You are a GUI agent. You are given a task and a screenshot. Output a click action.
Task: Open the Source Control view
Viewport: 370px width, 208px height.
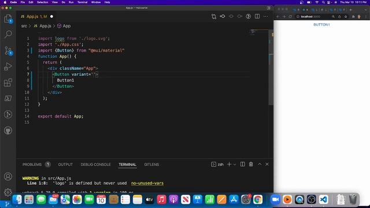pyautogui.click(x=8, y=50)
